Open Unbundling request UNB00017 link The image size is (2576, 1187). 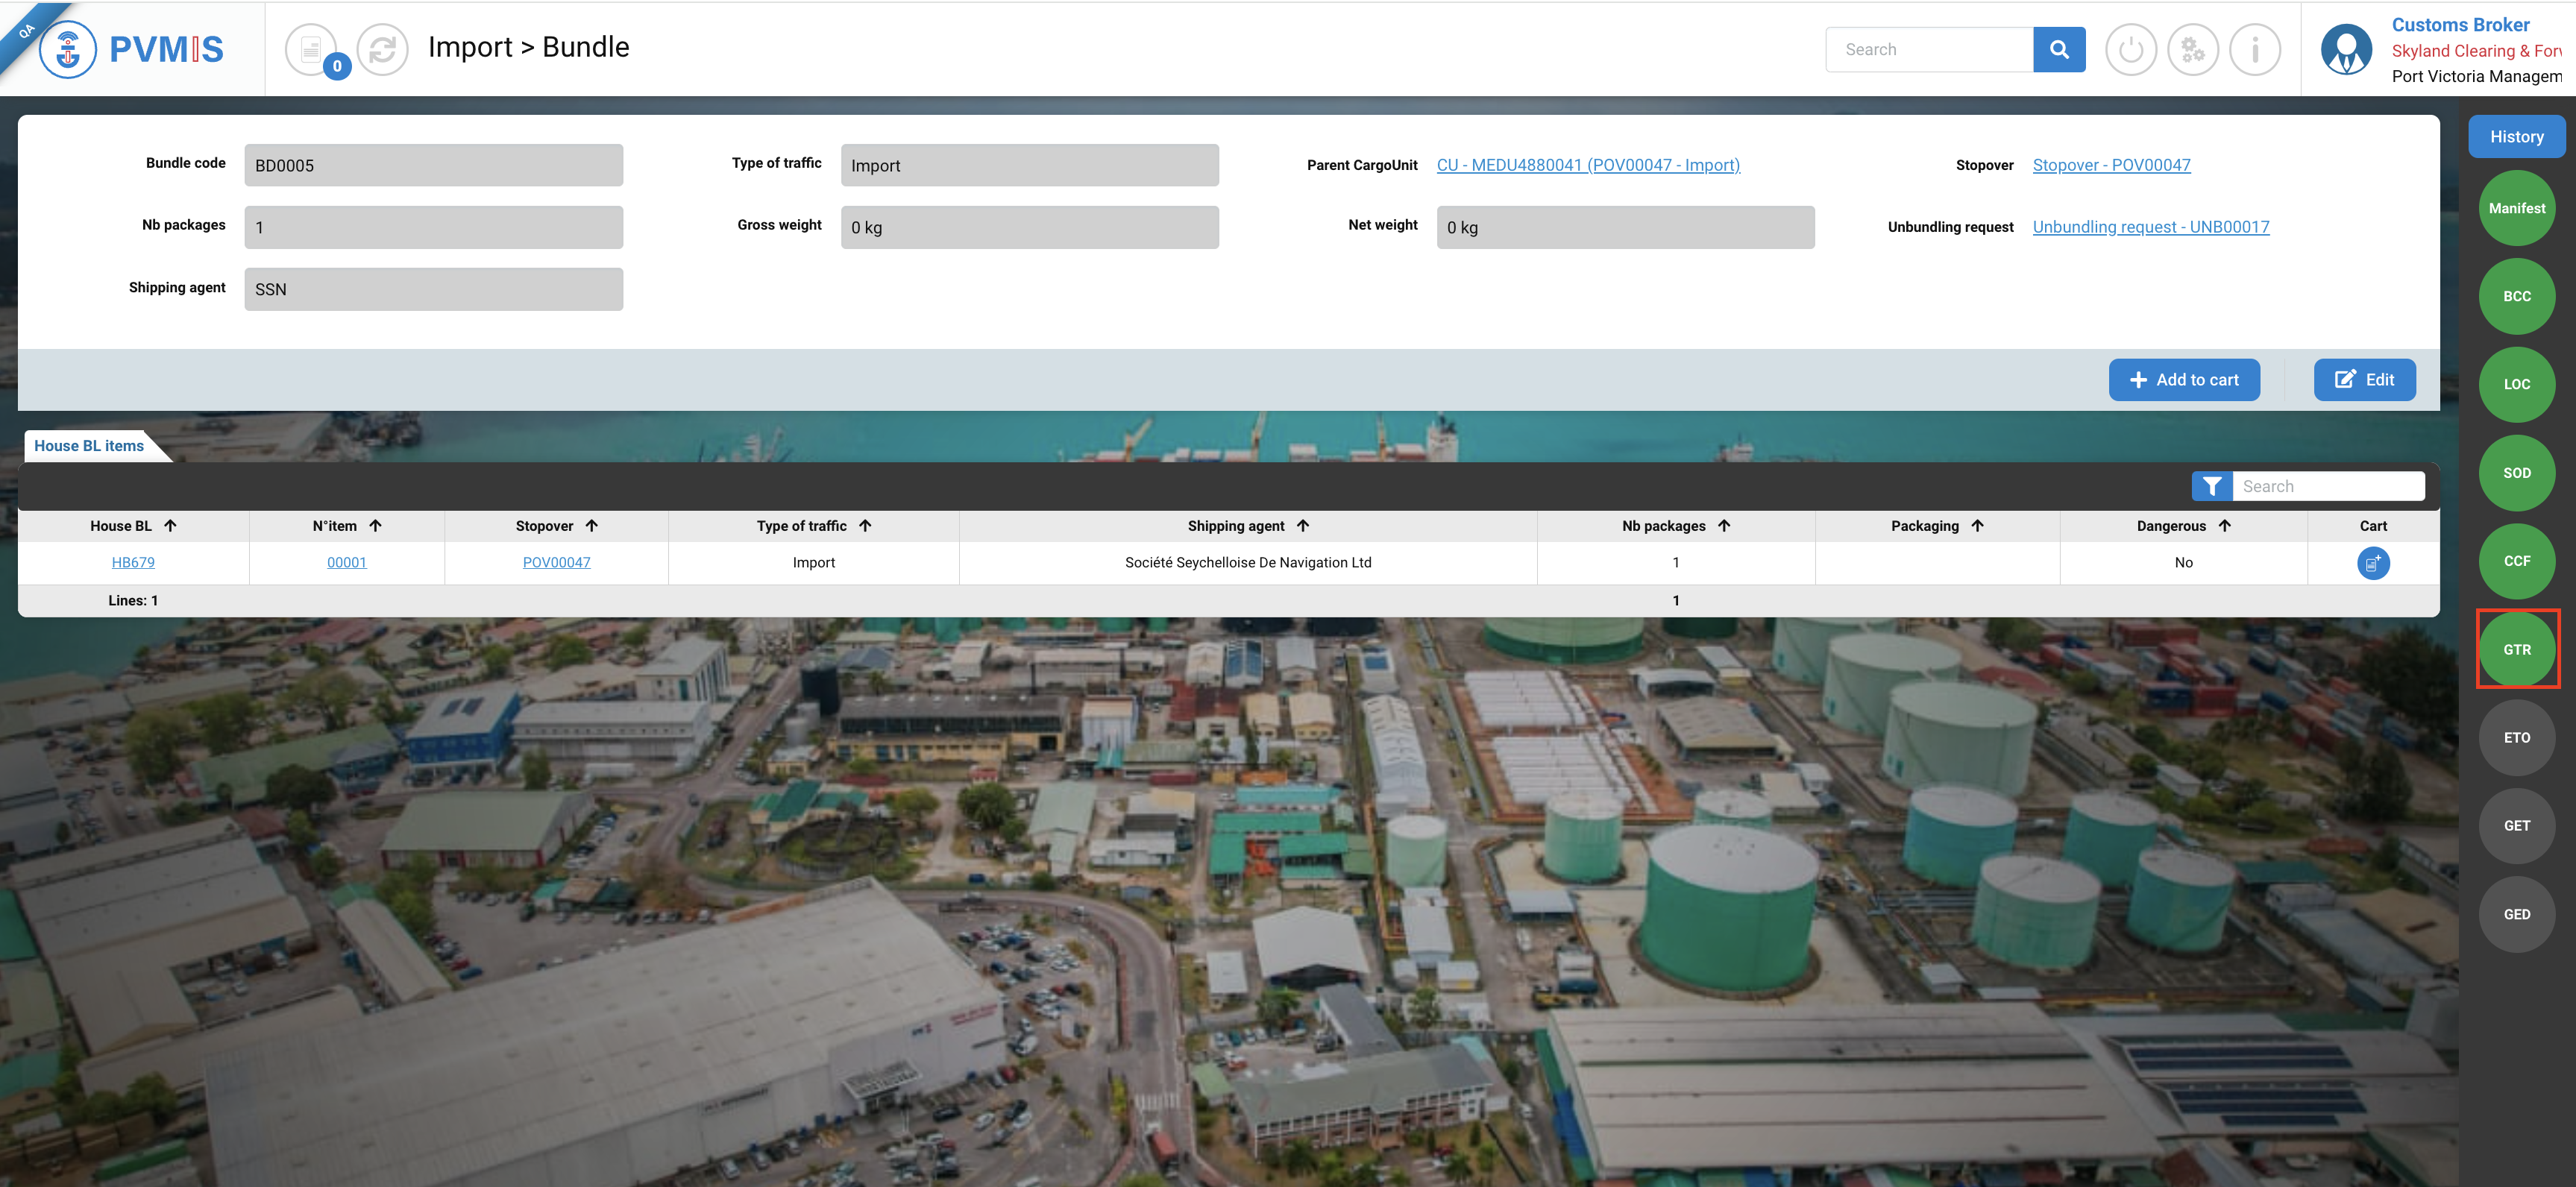pos(2150,227)
